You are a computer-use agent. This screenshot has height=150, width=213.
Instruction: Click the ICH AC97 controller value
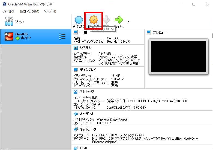pos(104,123)
